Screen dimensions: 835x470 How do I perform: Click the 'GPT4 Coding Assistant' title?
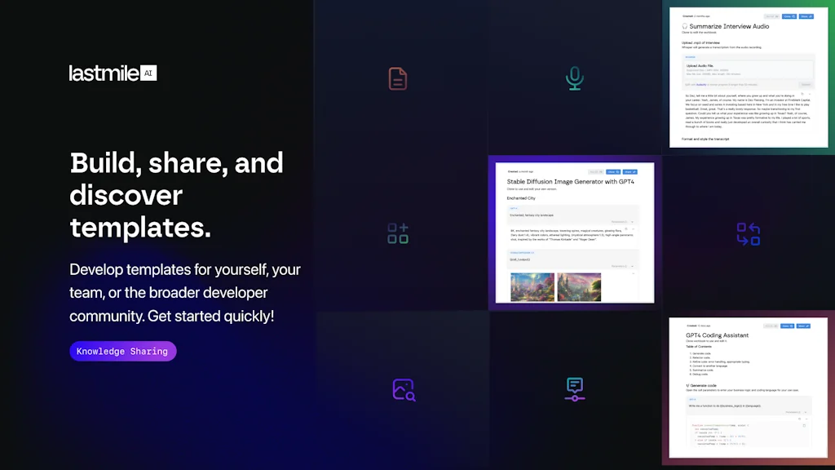point(717,335)
